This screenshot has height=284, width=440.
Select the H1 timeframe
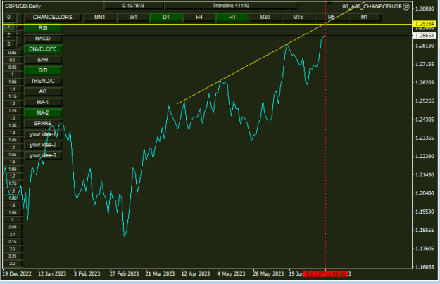tap(232, 18)
